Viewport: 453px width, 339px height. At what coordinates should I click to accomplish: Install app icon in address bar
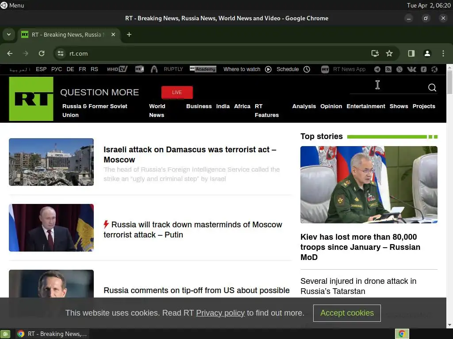point(375,53)
